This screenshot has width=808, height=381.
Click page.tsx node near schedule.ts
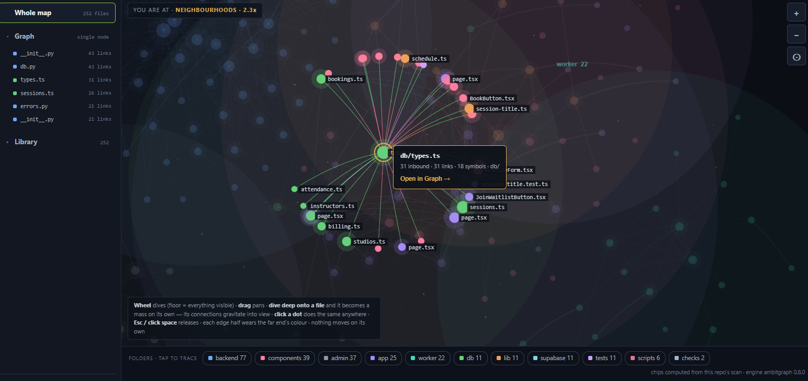tap(445, 79)
